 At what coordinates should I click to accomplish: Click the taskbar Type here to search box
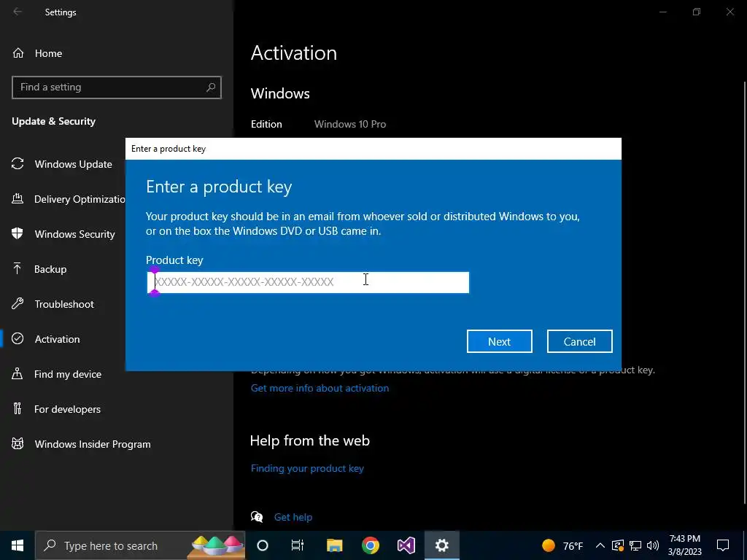coord(140,545)
